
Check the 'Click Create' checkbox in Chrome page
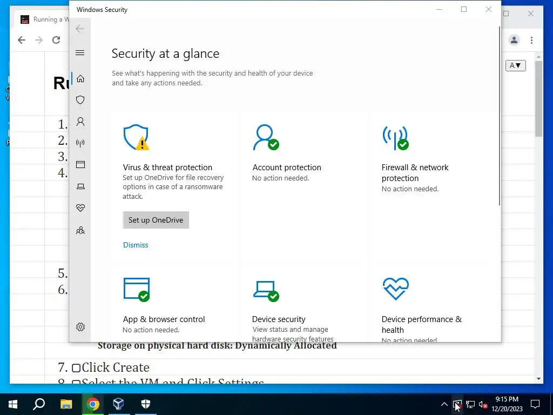[76, 368]
